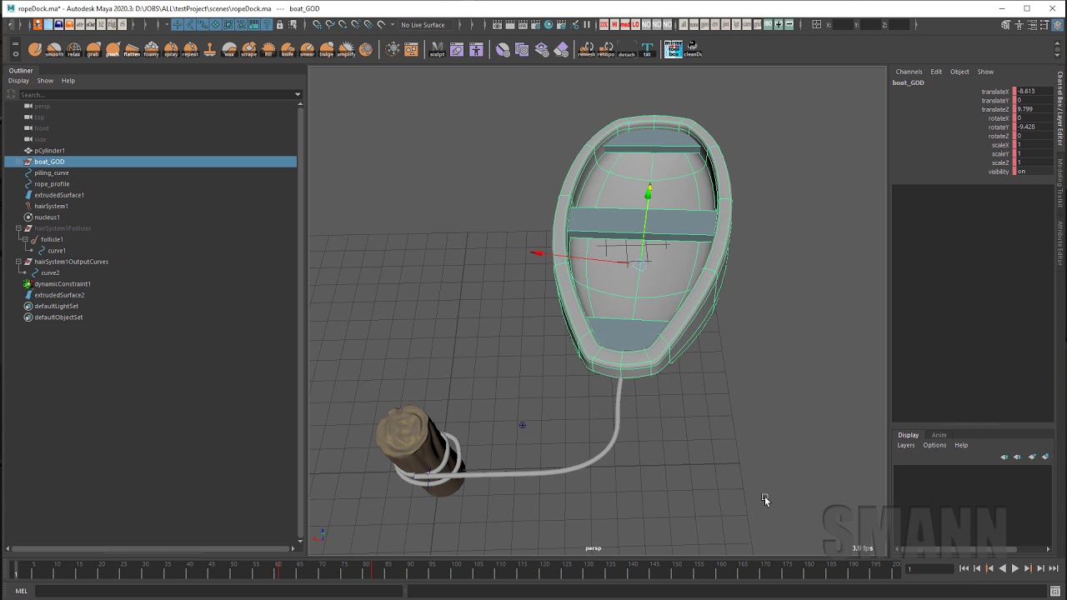Open the Outliner search options dropdown
The image size is (1067, 600).
tap(298, 94)
